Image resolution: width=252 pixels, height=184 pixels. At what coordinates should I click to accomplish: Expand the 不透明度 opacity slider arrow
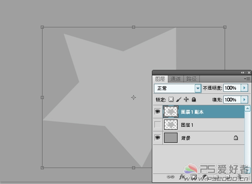pyautogui.click(x=244, y=88)
